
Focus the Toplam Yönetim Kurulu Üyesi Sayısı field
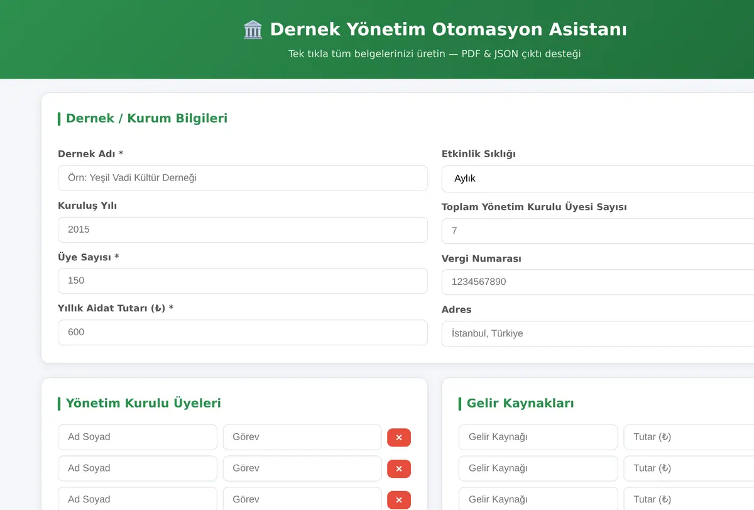point(598,231)
